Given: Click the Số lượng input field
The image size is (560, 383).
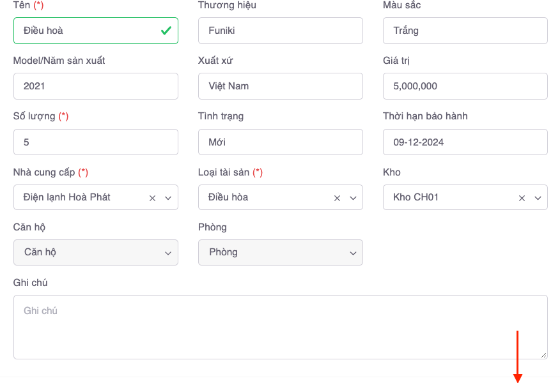Looking at the screenshot, I should pos(95,142).
